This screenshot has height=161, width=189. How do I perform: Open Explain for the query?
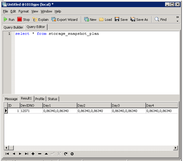[41, 19]
